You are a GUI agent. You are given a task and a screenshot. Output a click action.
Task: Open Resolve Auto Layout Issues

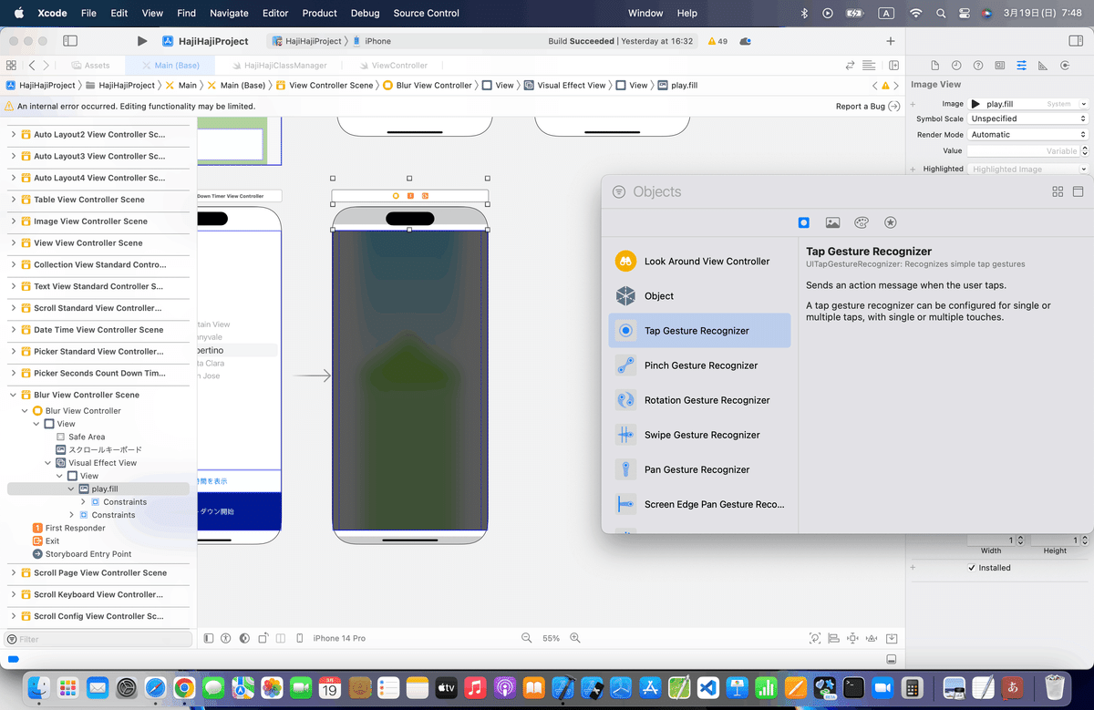tap(872, 638)
